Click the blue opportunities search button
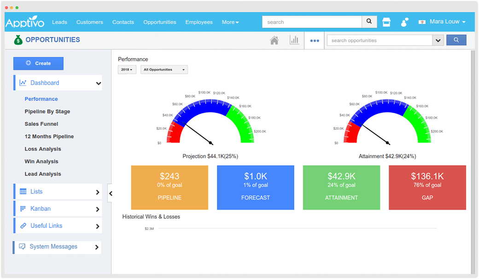This screenshot has width=479, height=279. tap(456, 40)
